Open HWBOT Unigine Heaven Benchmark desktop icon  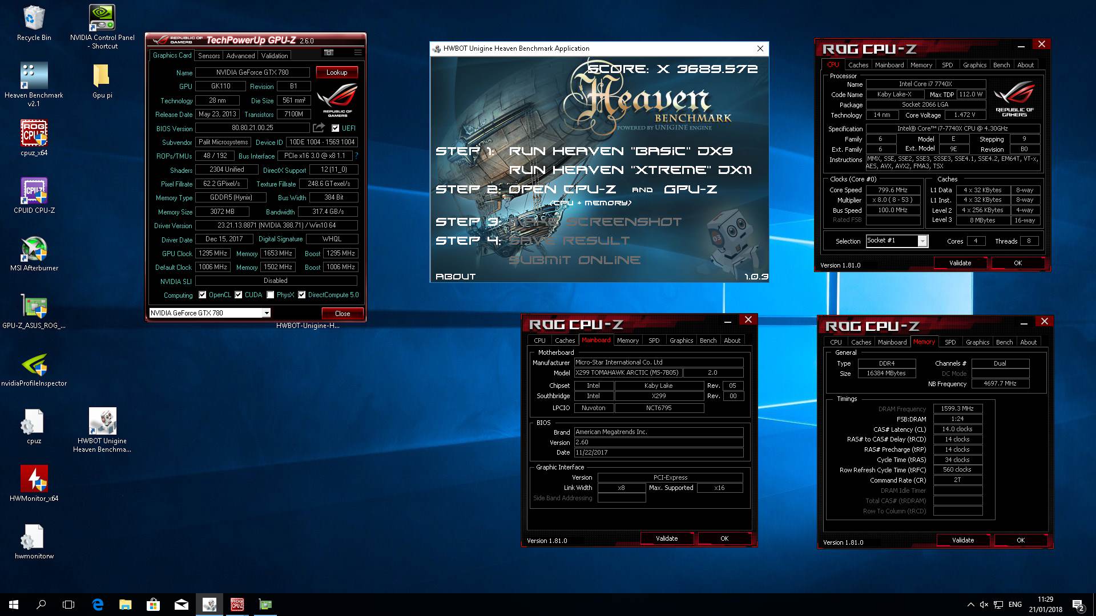click(x=102, y=430)
